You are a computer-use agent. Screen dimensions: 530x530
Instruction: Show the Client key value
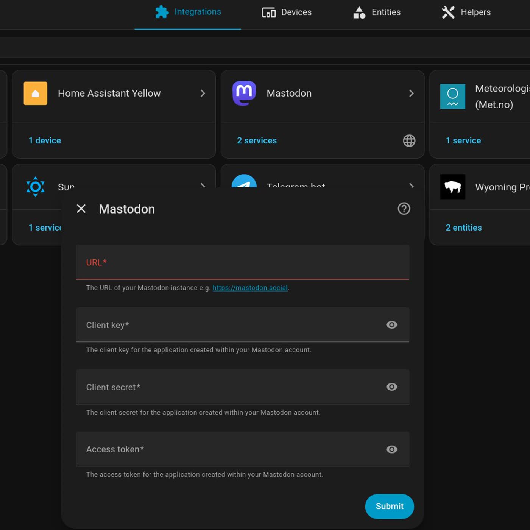(x=392, y=325)
